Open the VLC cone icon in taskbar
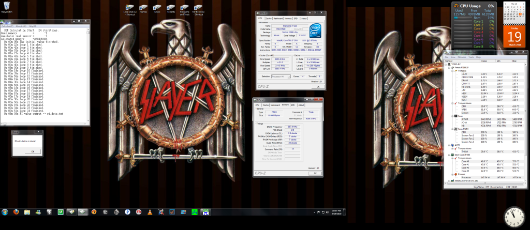Image resolution: width=530 pixels, height=230 pixels. pyautogui.click(x=150, y=212)
